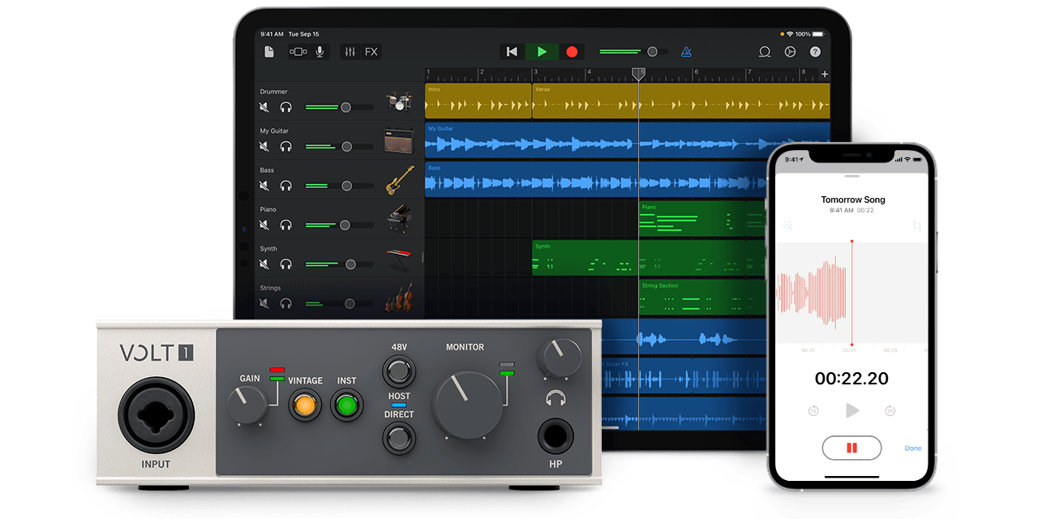Select the synth keyboard instrument icon
Screen dimensions: 1038x519
click(x=400, y=259)
